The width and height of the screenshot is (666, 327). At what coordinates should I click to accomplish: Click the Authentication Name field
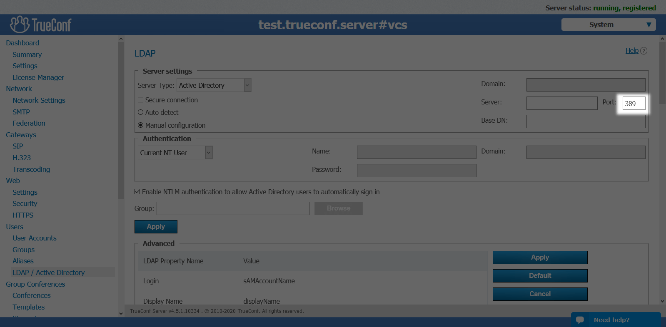417,152
